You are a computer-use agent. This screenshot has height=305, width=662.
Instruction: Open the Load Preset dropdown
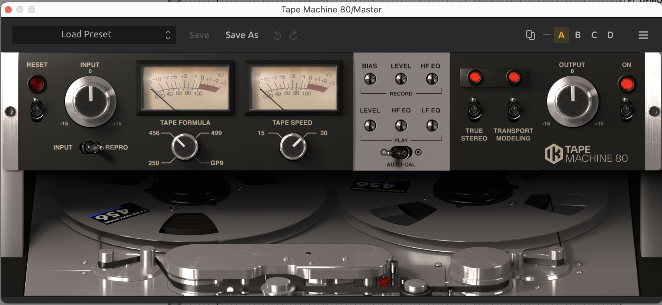94,35
